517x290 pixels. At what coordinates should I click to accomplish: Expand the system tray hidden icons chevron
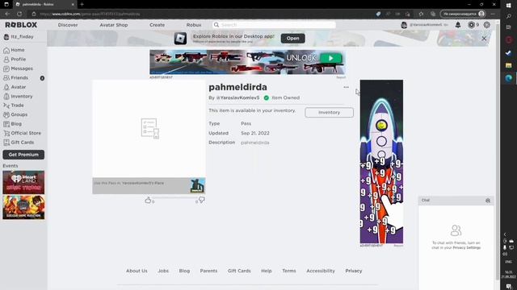point(505,234)
